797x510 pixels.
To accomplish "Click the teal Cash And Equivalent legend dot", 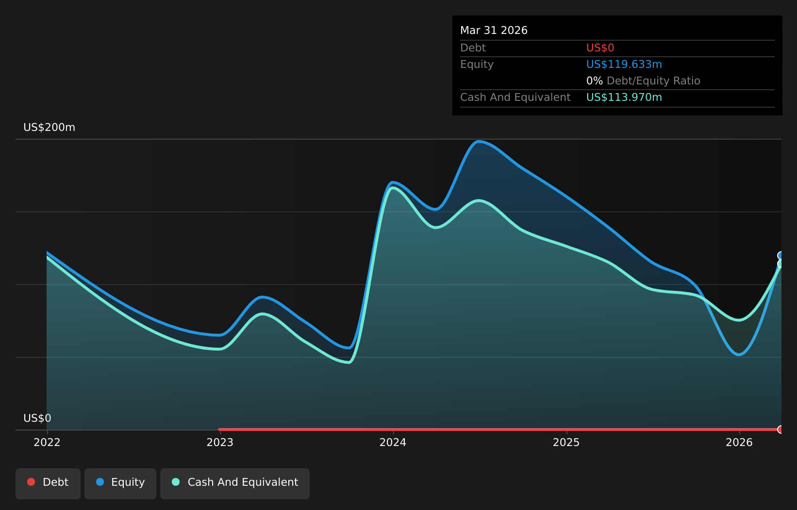I will click(176, 482).
